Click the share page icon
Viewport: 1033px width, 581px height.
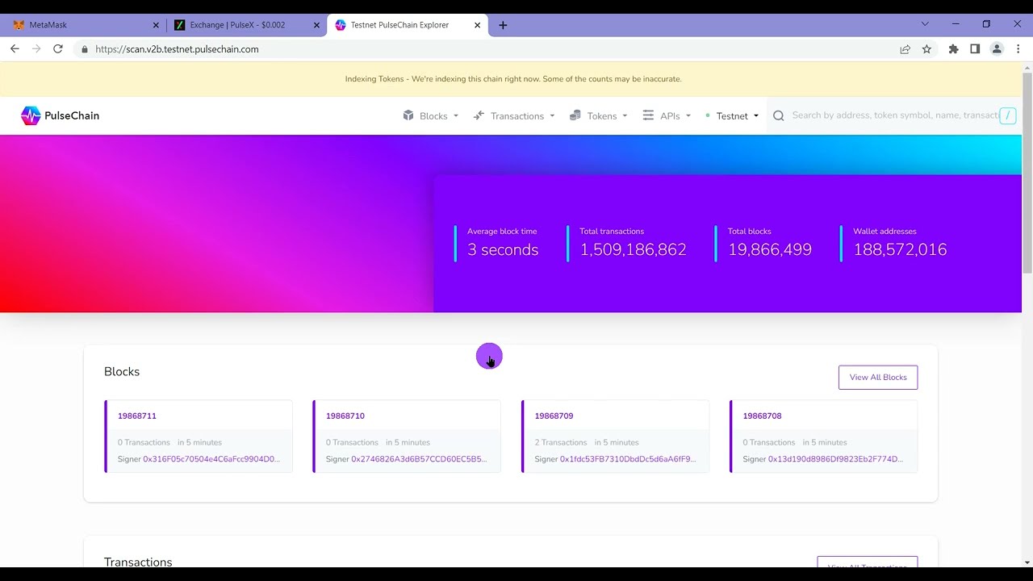905,49
